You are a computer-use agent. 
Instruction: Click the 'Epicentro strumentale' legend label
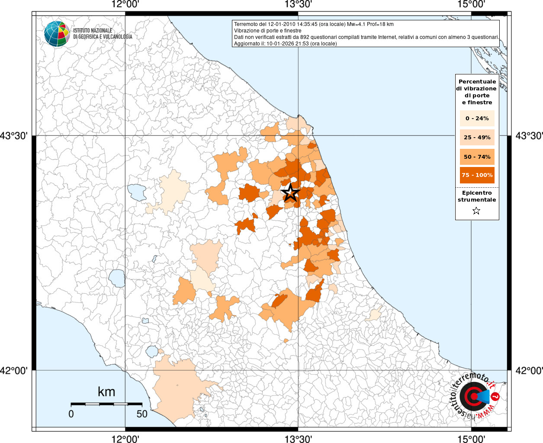point(477,196)
